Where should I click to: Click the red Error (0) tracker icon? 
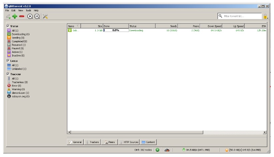(x=9, y=86)
